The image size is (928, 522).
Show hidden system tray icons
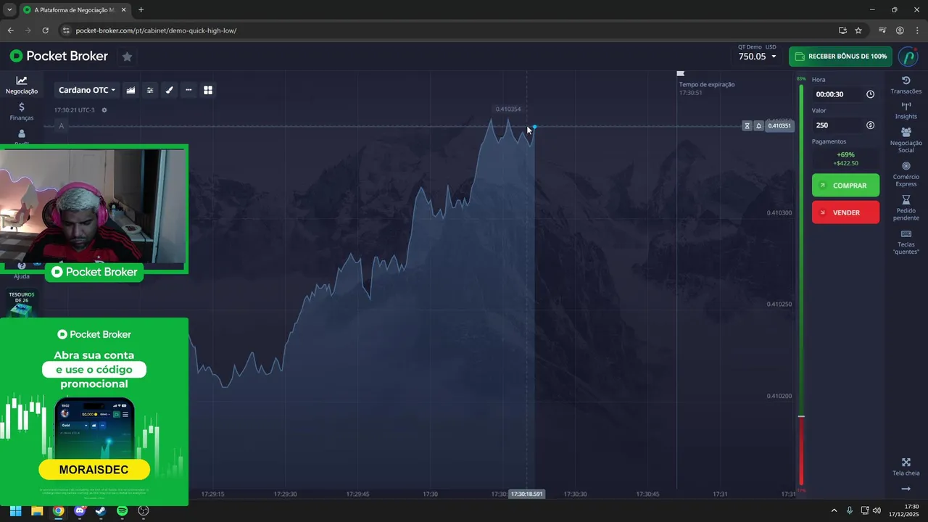[x=834, y=510]
